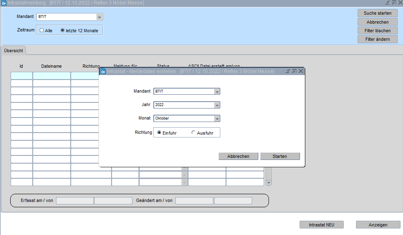Open the Jahr dropdown showing 2022
Screen dimensions: 403x235
pyautogui.click(x=217, y=105)
